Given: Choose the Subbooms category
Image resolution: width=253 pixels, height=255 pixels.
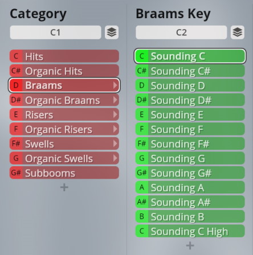Looking at the screenshot, I should pyautogui.click(x=64, y=173).
